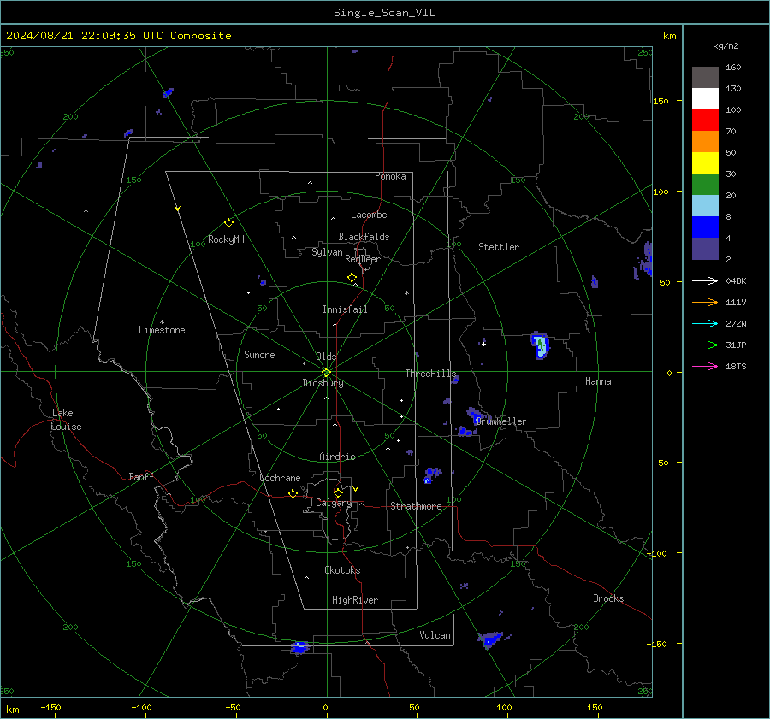Click the cyan 27ZW arrow in legend
This screenshot has height=719, width=770.
(705, 323)
